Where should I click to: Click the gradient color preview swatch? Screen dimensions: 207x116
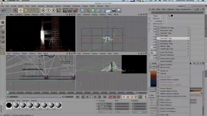153,79
